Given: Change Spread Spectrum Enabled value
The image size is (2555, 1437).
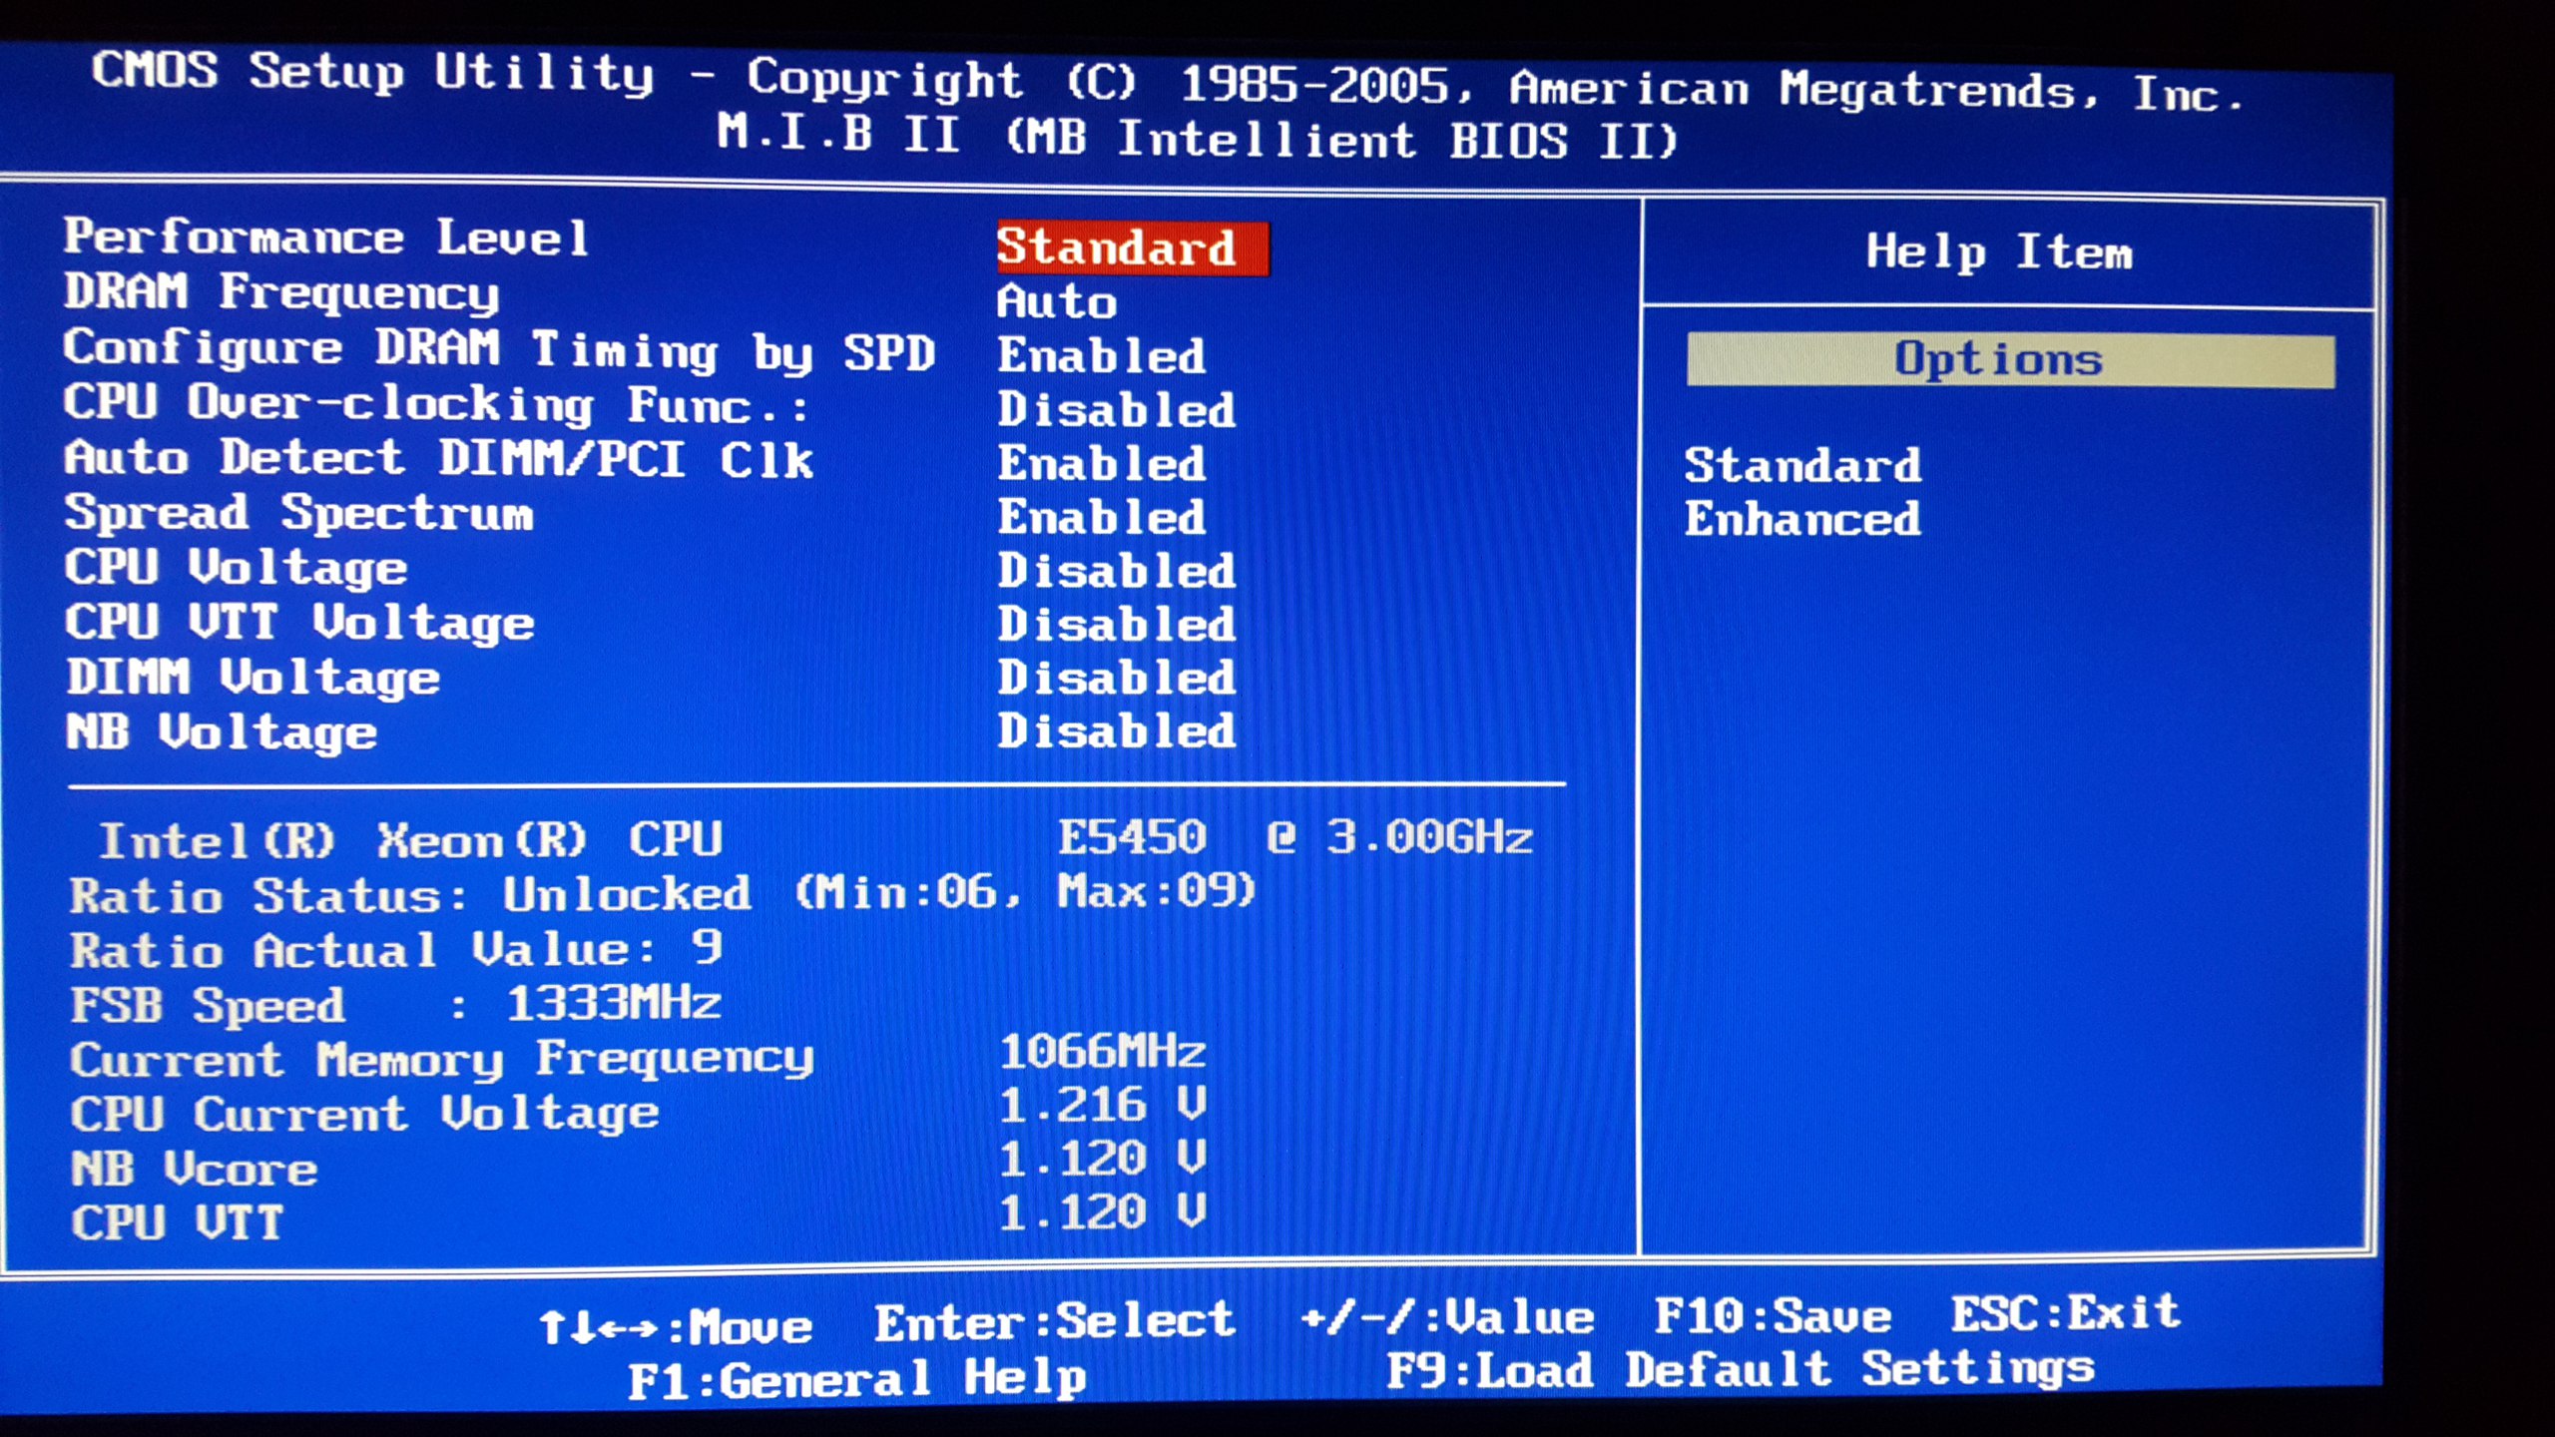Looking at the screenshot, I should [1101, 518].
